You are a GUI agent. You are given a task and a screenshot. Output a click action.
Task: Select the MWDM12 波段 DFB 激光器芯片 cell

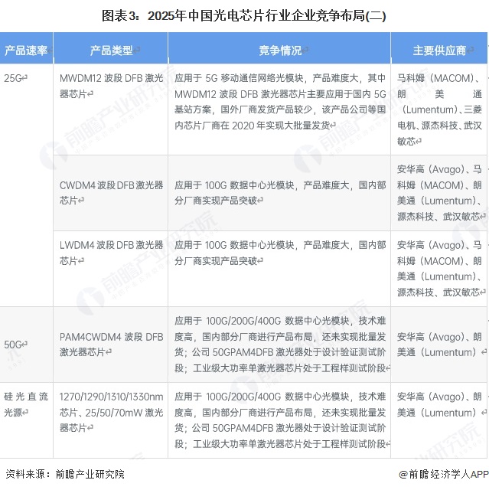click(111, 85)
